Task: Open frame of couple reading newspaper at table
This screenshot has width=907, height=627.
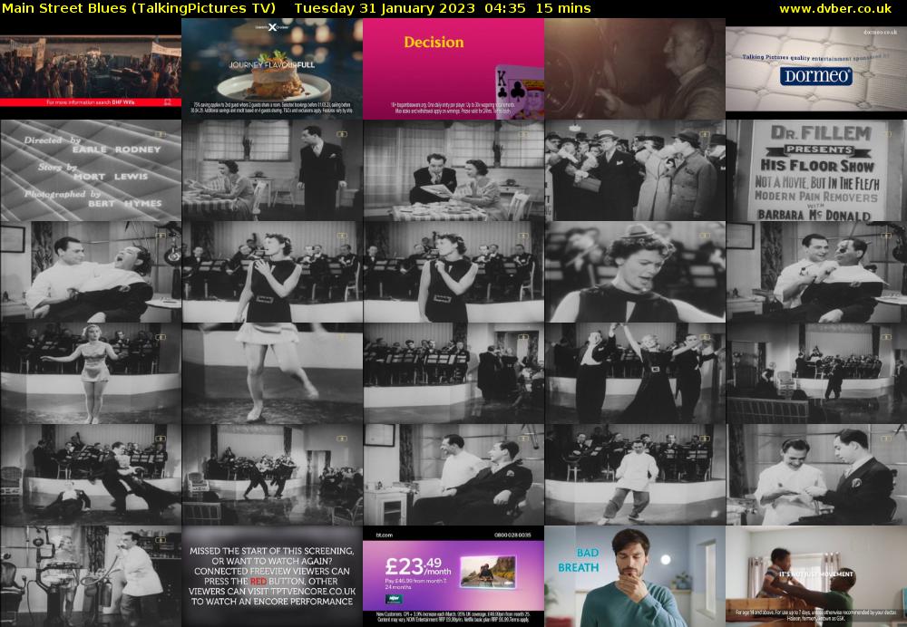Action: [x=453, y=170]
